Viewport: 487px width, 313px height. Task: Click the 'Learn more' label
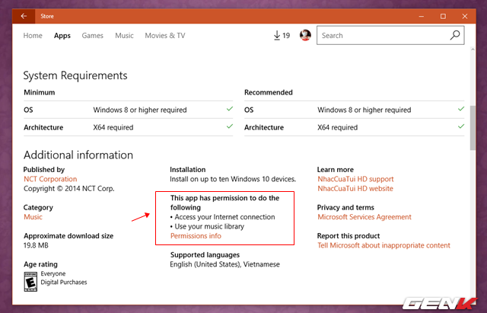(x=335, y=169)
